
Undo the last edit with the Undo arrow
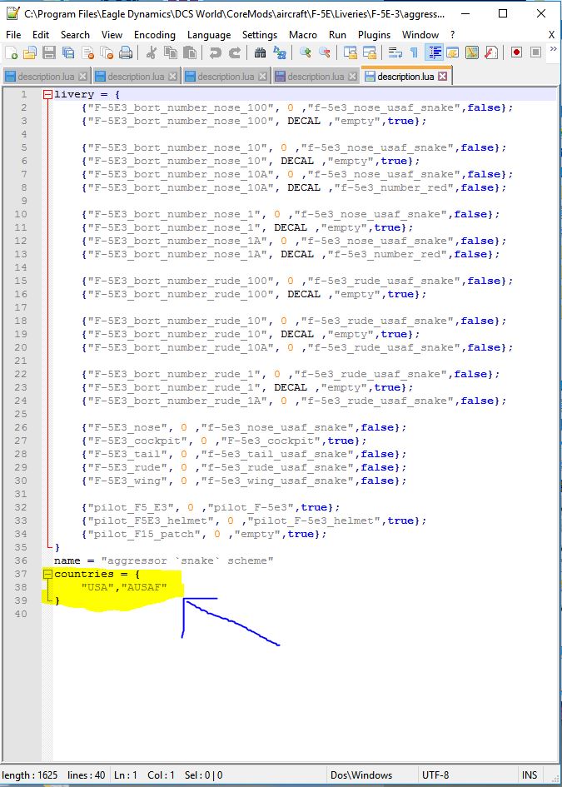pyautogui.click(x=216, y=52)
